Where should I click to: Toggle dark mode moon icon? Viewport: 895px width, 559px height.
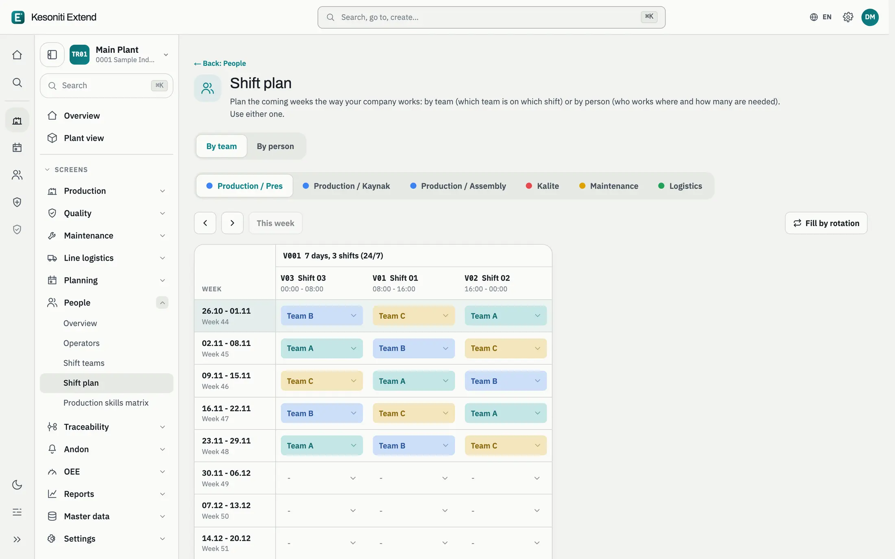coord(17,485)
